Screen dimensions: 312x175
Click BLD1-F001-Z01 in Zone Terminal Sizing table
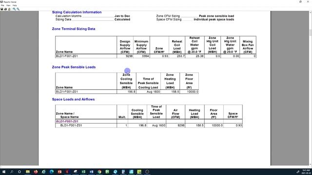pos(67,56)
